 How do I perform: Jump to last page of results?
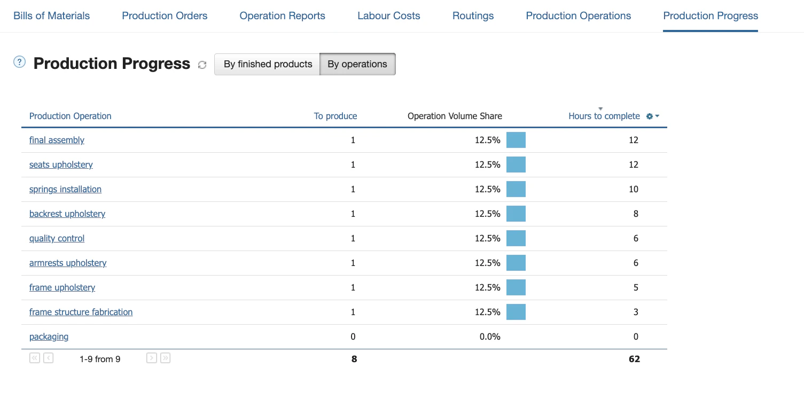coord(166,358)
